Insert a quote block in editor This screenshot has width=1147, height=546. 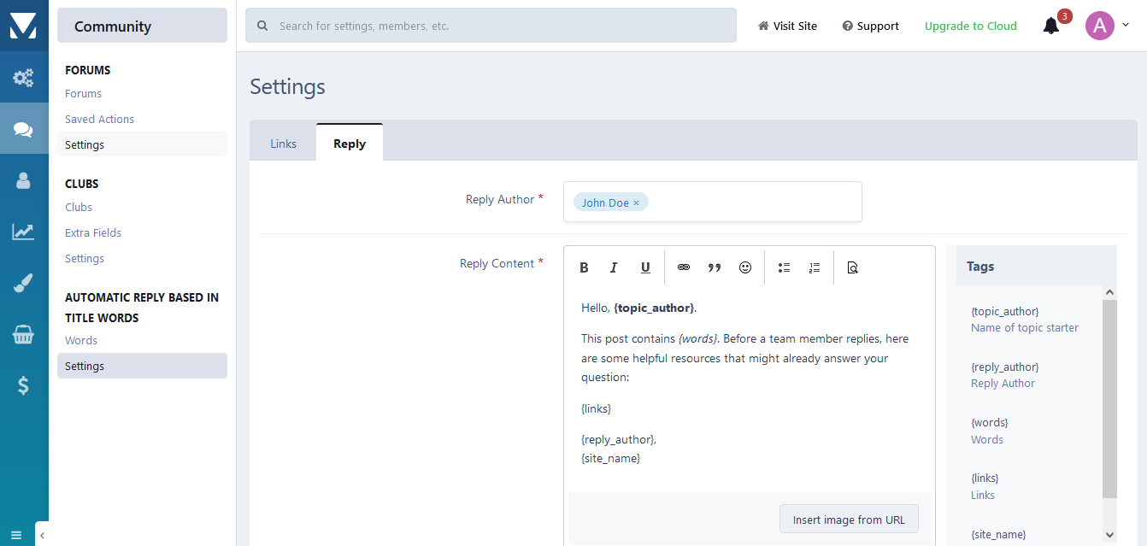point(715,267)
